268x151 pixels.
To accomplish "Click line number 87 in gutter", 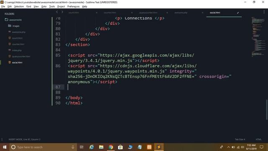I will point(58,87).
